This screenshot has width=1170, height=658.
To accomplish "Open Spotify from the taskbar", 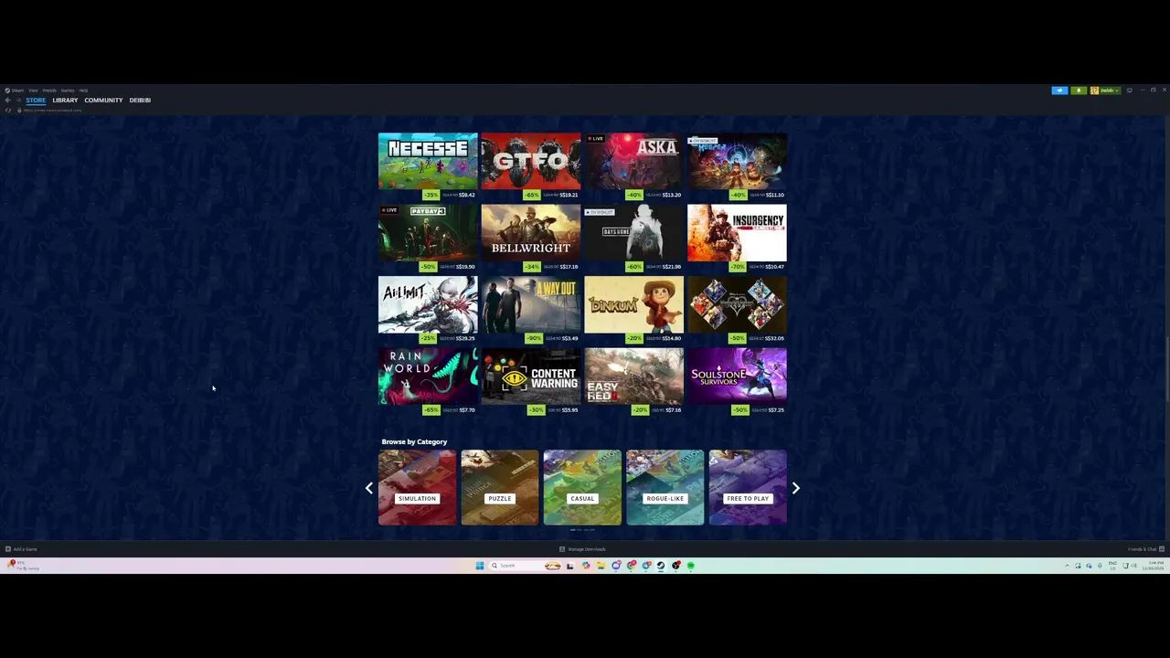I will pyautogui.click(x=691, y=566).
